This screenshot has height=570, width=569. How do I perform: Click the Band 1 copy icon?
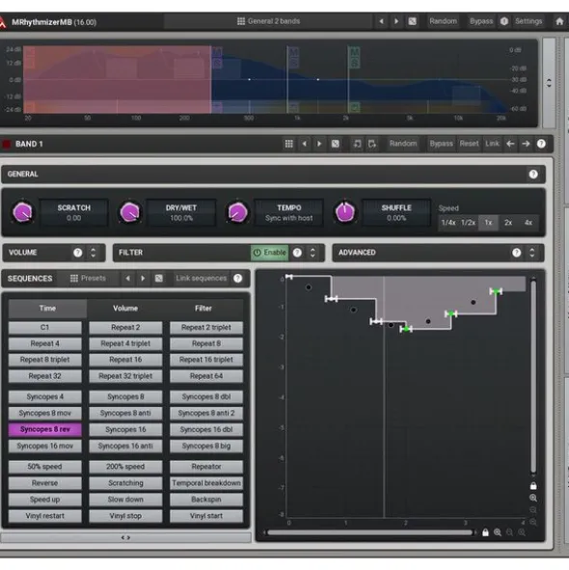point(357,144)
